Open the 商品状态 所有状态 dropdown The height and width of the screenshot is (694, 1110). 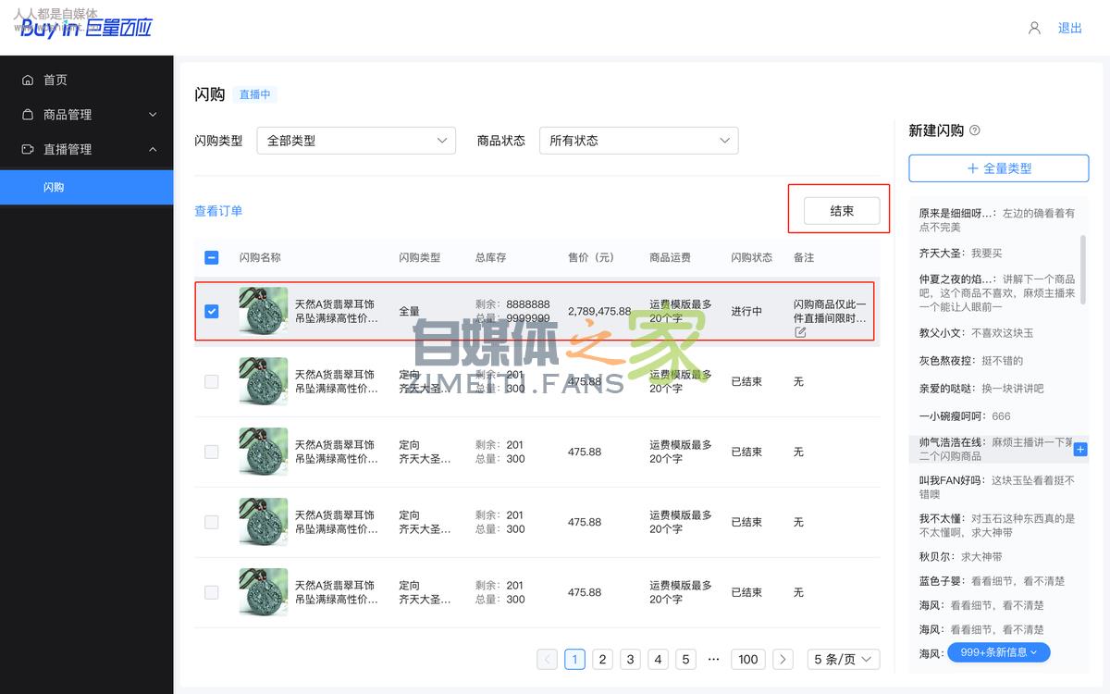pyautogui.click(x=638, y=140)
